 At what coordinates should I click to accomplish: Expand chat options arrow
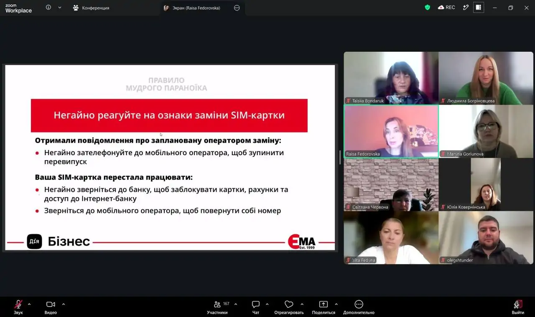click(x=267, y=304)
